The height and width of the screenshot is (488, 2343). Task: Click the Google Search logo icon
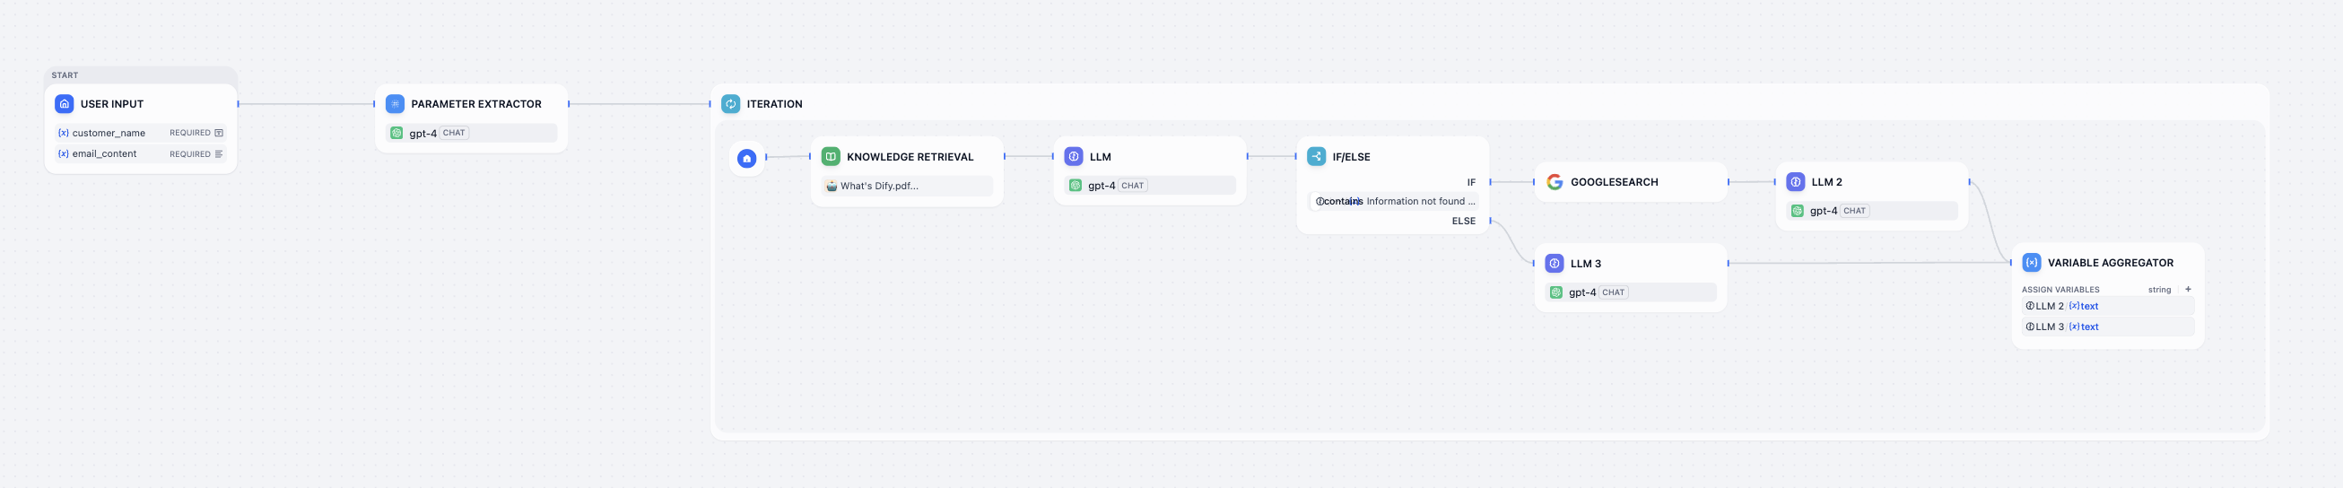tap(1555, 182)
